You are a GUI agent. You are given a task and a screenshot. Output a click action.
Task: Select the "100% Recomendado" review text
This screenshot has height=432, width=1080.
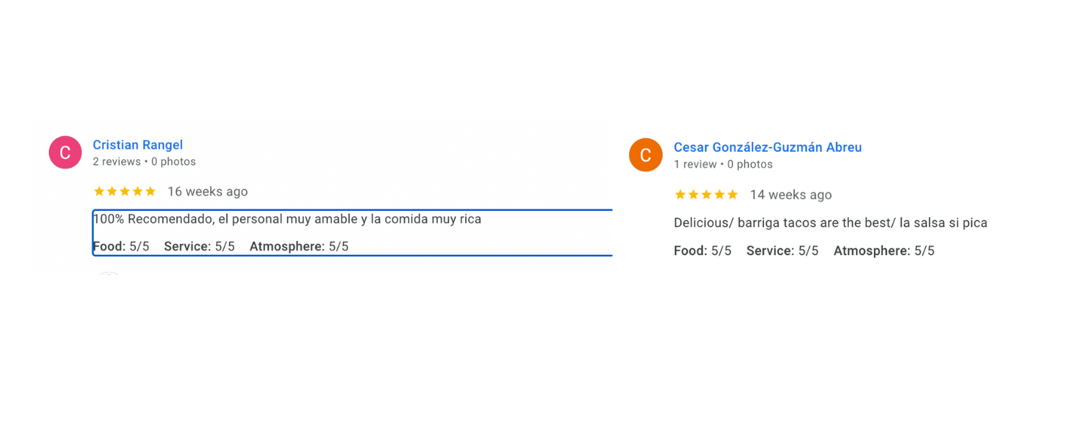coord(287,219)
